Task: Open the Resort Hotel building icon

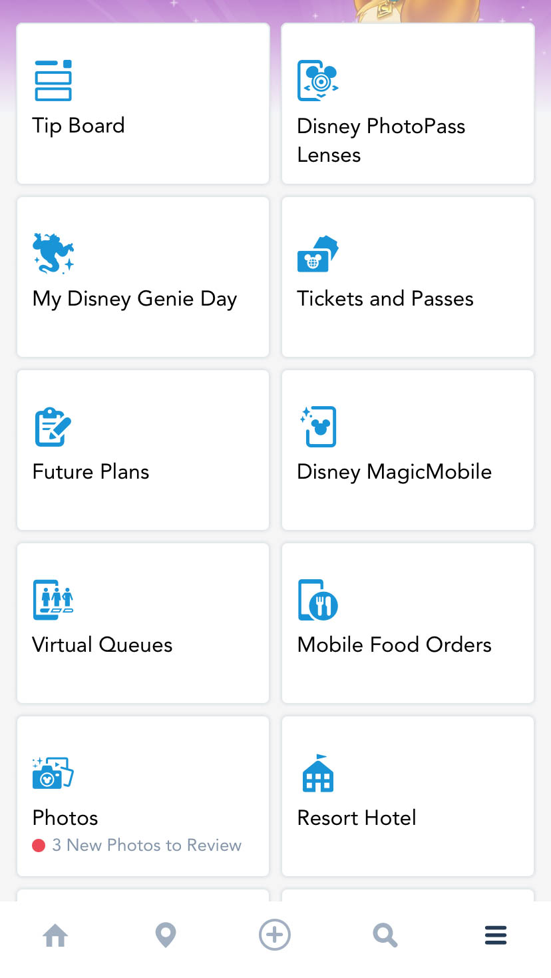Action: tap(318, 773)
